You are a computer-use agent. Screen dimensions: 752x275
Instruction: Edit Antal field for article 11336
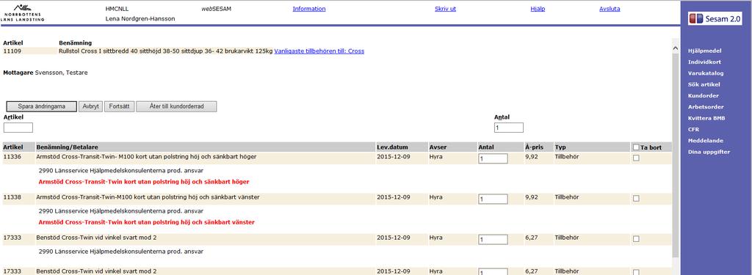493,158
